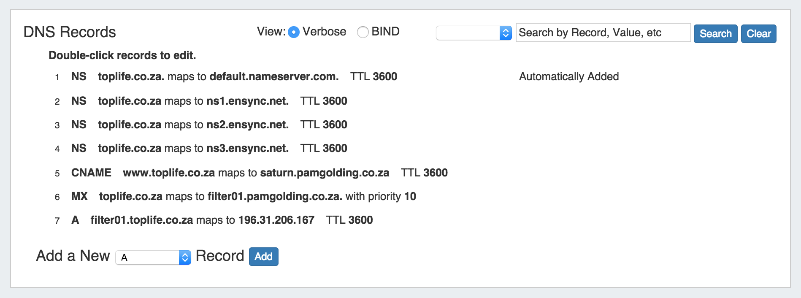
Task: Click the search by record input field
Action: click(603, 33)
